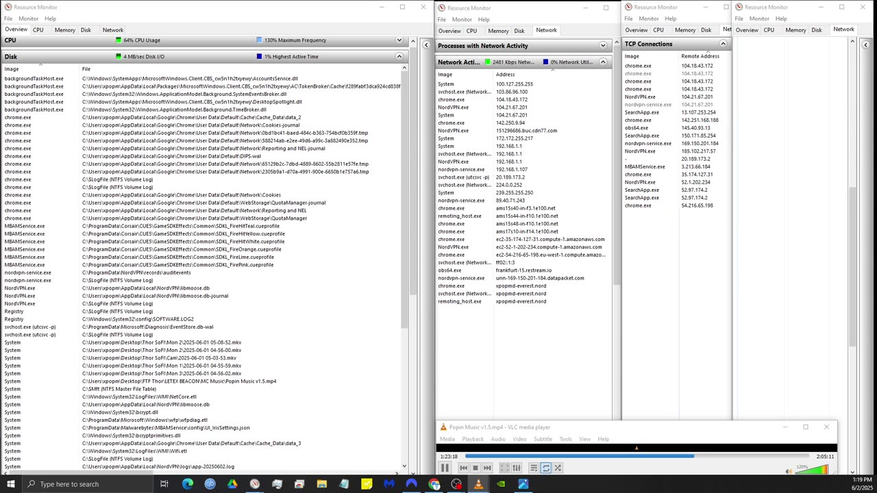Image resolution: width=877 pixels, height=493 pixels.
Task: Open the VLC Subtitle menu
Action: (x=543, y=439)
